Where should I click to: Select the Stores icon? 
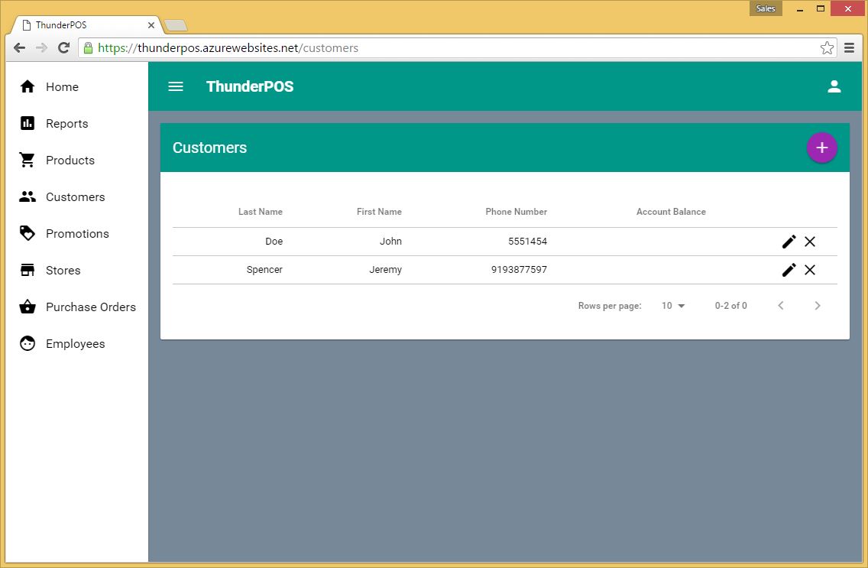pyautogui.click(x=27, y=270)
